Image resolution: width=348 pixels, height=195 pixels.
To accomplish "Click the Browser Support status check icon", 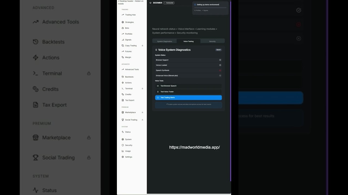I will pos(220,60).
